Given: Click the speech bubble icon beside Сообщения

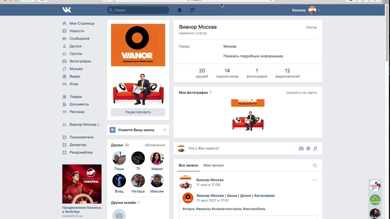Looking at the screenshot, I should click(64, 39).
